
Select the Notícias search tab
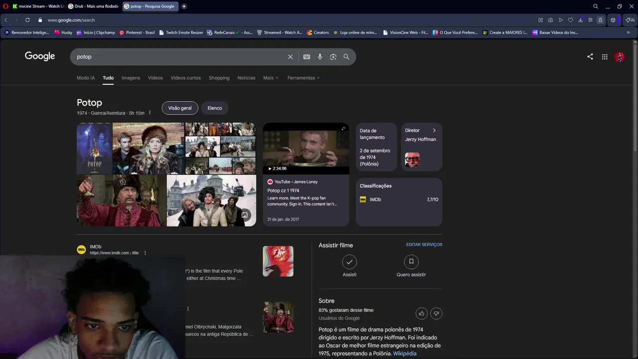(x=246, y=78)
